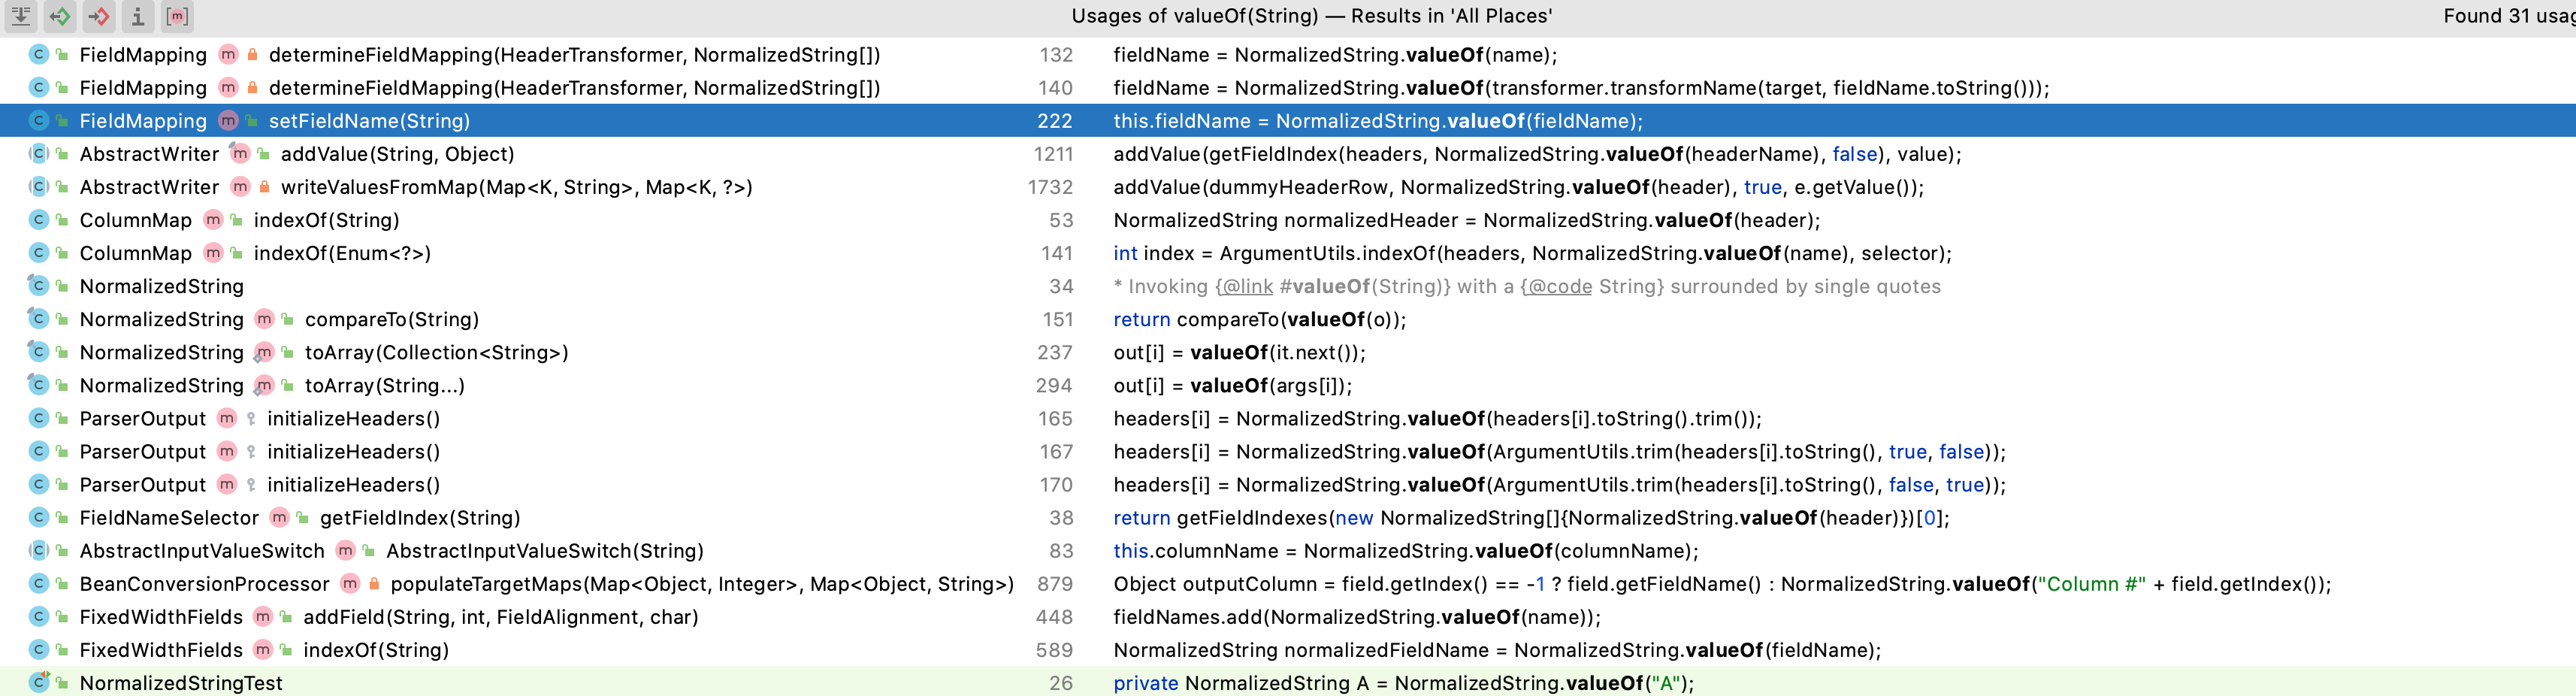Click the protected key icon of ParserOutput line 165 row
This screenshot has height=696, width=2576.
coord(251,418)
